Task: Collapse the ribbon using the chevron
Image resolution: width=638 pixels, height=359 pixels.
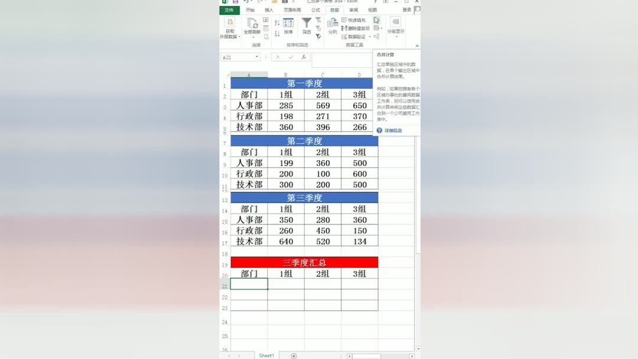Action: 416,45
